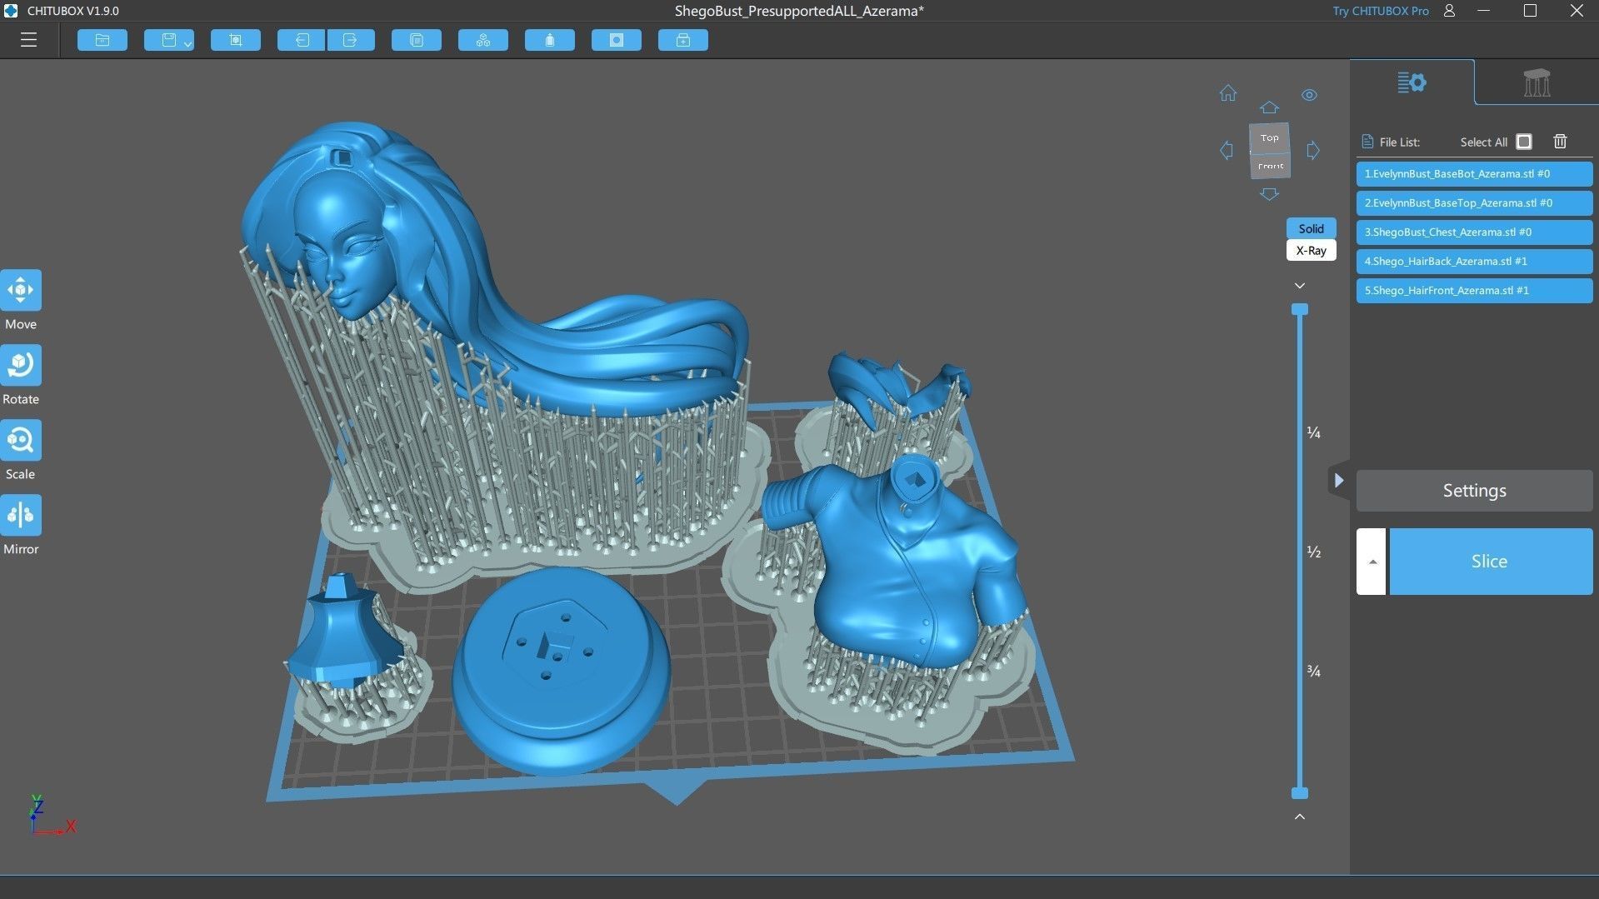Open the hamburger main menu
1599x899 pixels.
pyautogui.click(x=28, y=40)
